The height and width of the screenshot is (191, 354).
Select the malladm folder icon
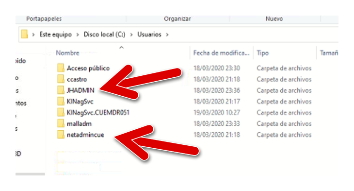pyautogui.click(x=61, y=123)
